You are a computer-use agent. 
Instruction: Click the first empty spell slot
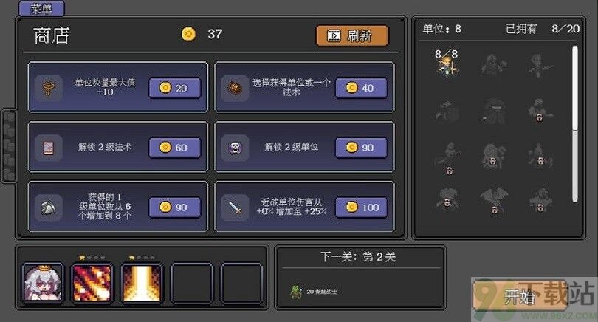point(191,284)
